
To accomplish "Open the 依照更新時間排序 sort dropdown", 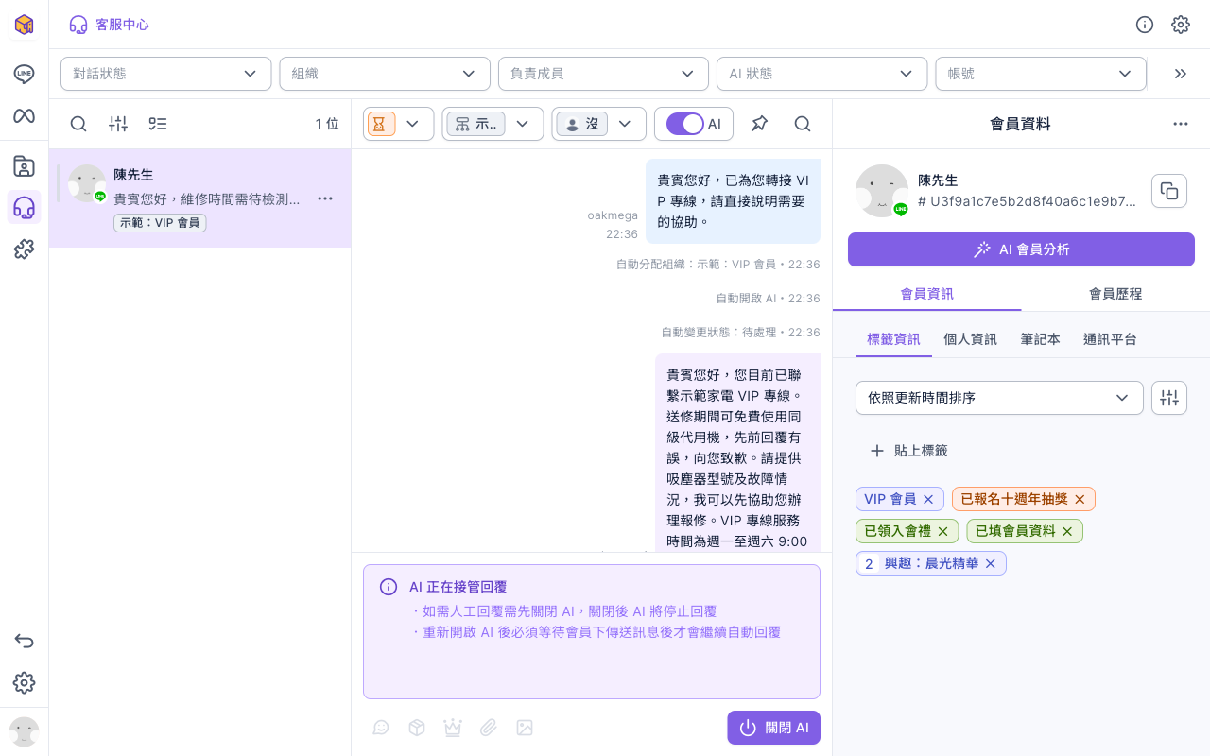I will pos(999,398).
